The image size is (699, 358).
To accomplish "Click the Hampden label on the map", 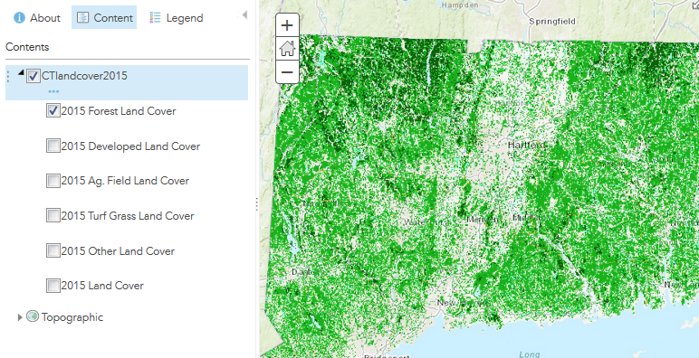I will (460, 5).
